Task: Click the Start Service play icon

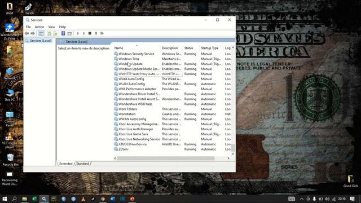Action: [x=78, y=33]
